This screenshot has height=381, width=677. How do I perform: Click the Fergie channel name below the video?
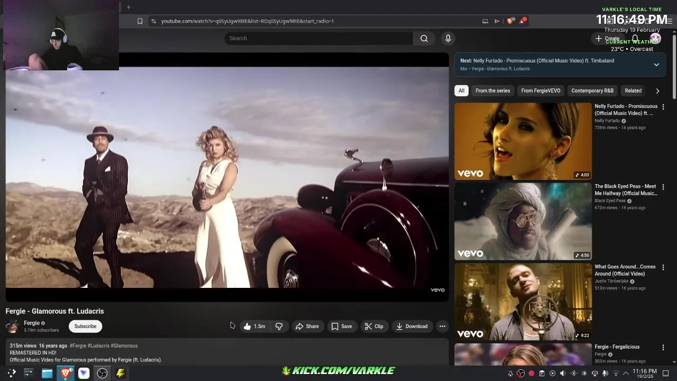32,323
